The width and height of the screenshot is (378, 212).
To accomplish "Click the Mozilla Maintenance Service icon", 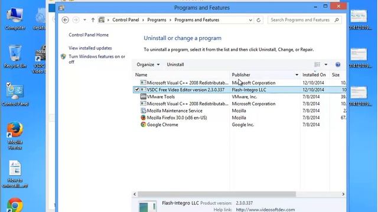I will [x=143, y=111].
